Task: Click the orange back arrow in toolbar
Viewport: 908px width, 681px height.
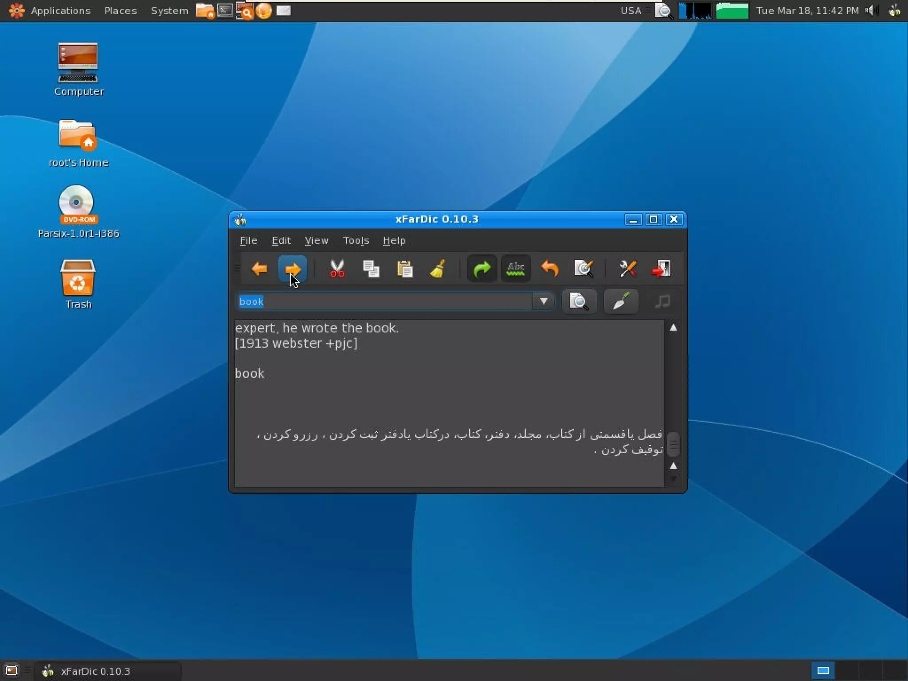Action: click(x=259, y=269)
